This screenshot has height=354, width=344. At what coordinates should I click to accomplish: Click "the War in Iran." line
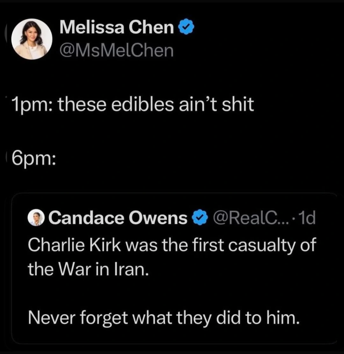click(x=88, y=269)
